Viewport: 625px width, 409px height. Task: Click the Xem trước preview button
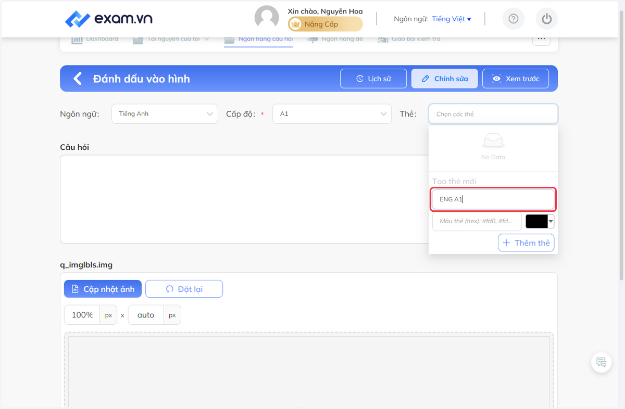tap(516, 79)
